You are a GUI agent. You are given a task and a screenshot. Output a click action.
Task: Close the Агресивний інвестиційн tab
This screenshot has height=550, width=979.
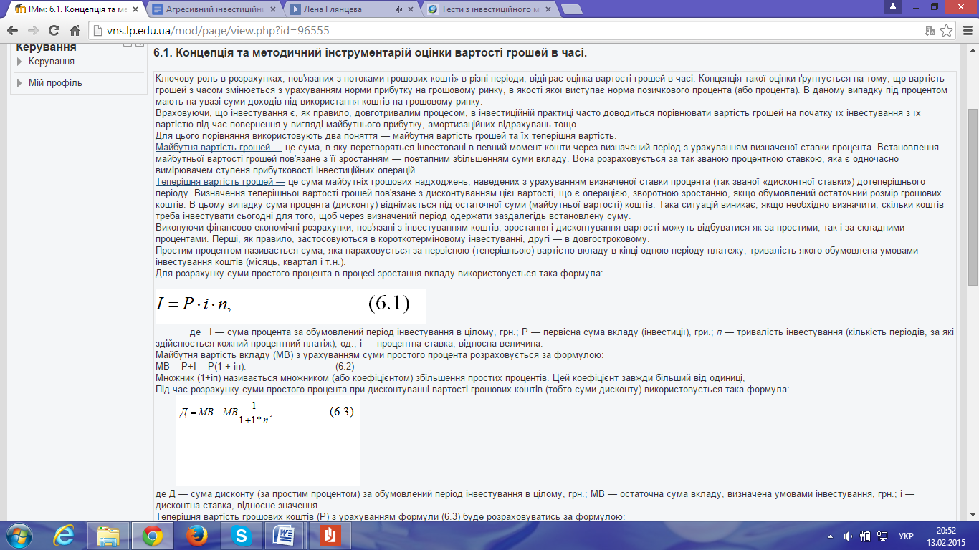pyautogui.click(x=274, y=9)
